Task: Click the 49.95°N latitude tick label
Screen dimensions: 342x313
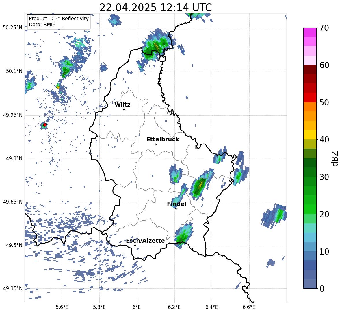Action: click(13, 115)
